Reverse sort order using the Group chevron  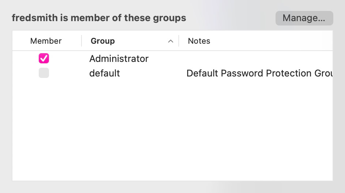(170, 41)
